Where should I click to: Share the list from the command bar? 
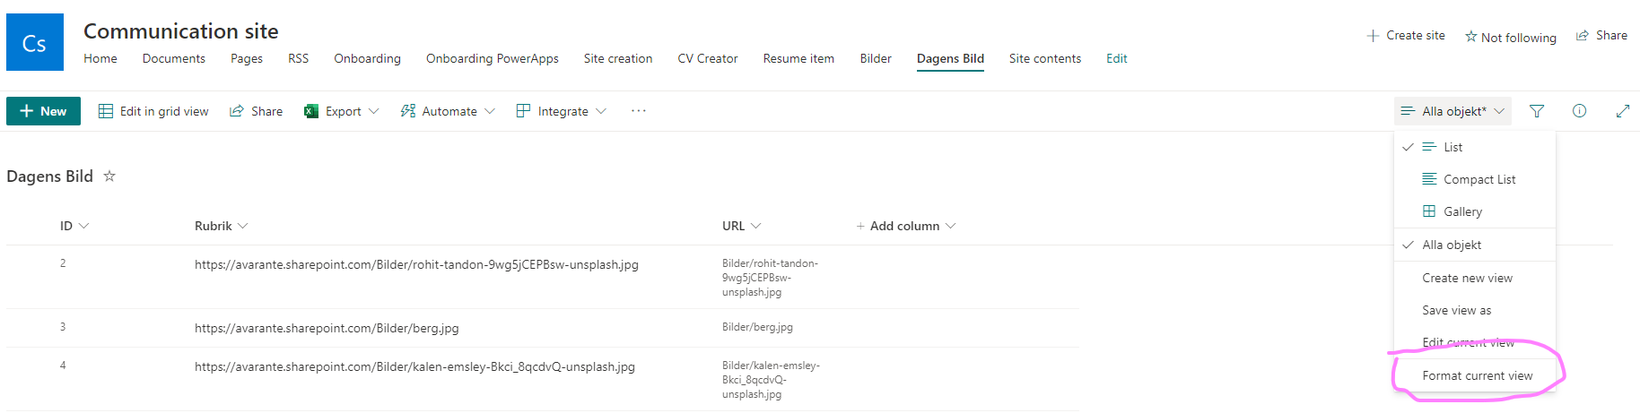(257, 111)
